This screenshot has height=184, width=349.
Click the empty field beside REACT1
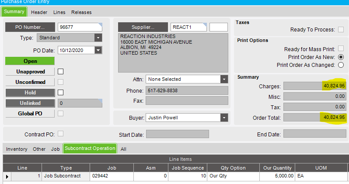pos(219,27)
